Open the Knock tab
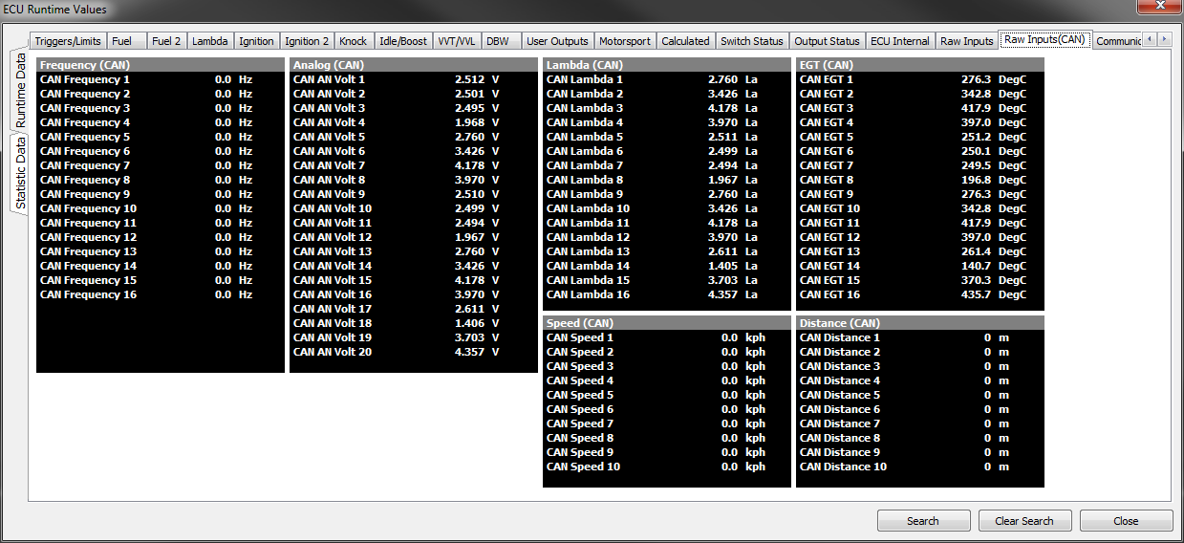Image resolution: width=1184 pixels, height=543 pixels. point(353,41)
